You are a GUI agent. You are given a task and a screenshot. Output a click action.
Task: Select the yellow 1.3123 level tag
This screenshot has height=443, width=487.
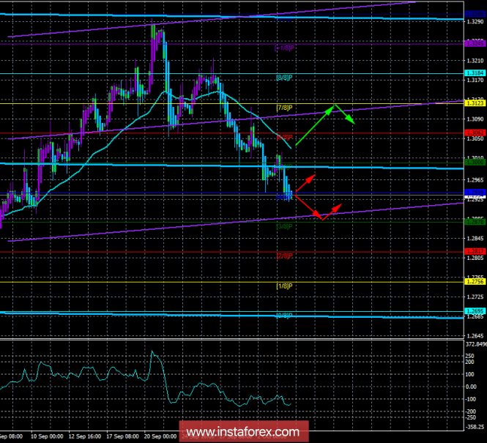[x=475, y=103]
